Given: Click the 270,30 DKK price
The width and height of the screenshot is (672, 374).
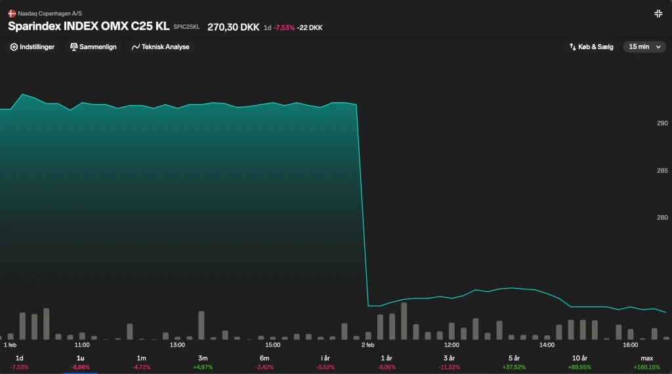Looking at the screenshot, I should coord(233,27).
